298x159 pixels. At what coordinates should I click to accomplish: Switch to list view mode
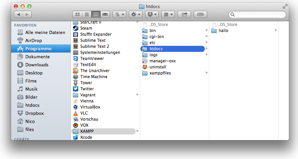(x=87, y=14)
